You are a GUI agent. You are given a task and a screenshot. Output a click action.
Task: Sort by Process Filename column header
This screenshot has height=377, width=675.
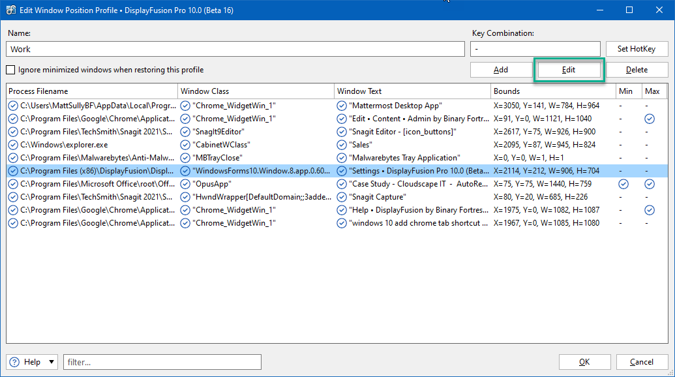point(92,91)
